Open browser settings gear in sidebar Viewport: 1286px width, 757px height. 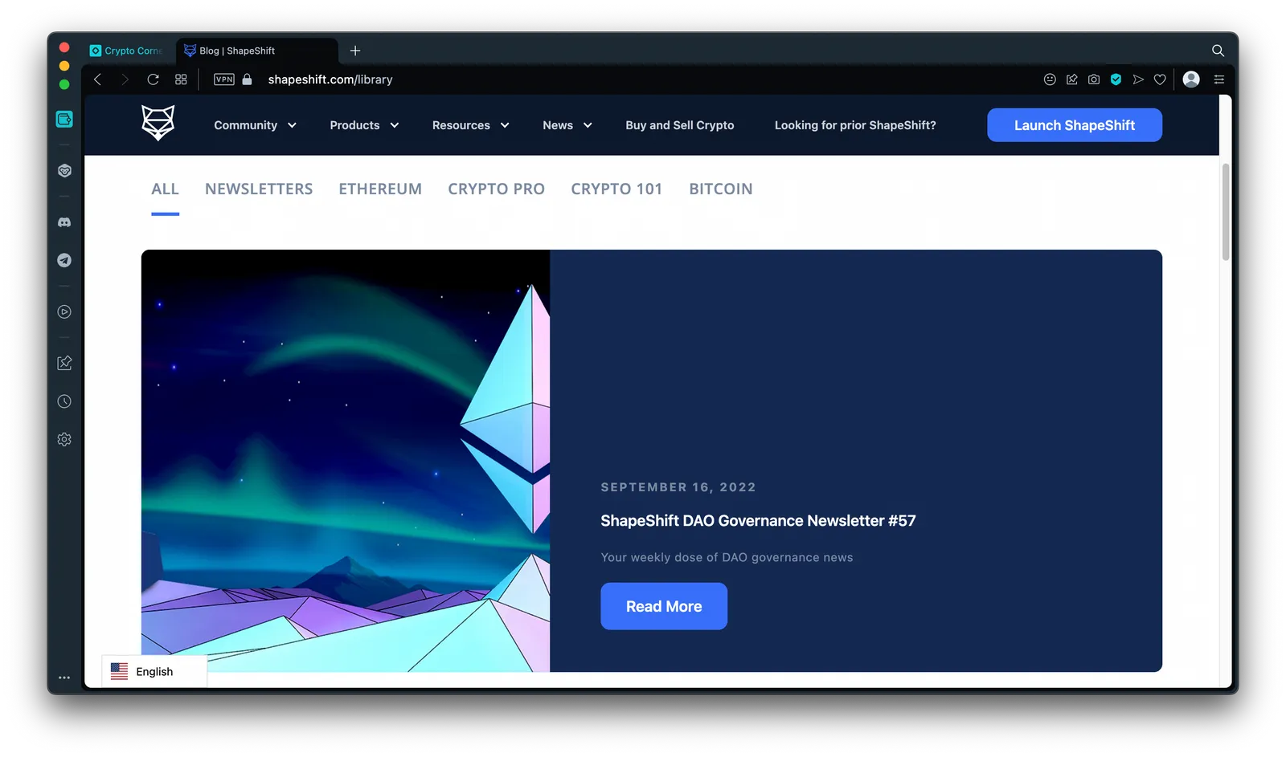point(64,439)
